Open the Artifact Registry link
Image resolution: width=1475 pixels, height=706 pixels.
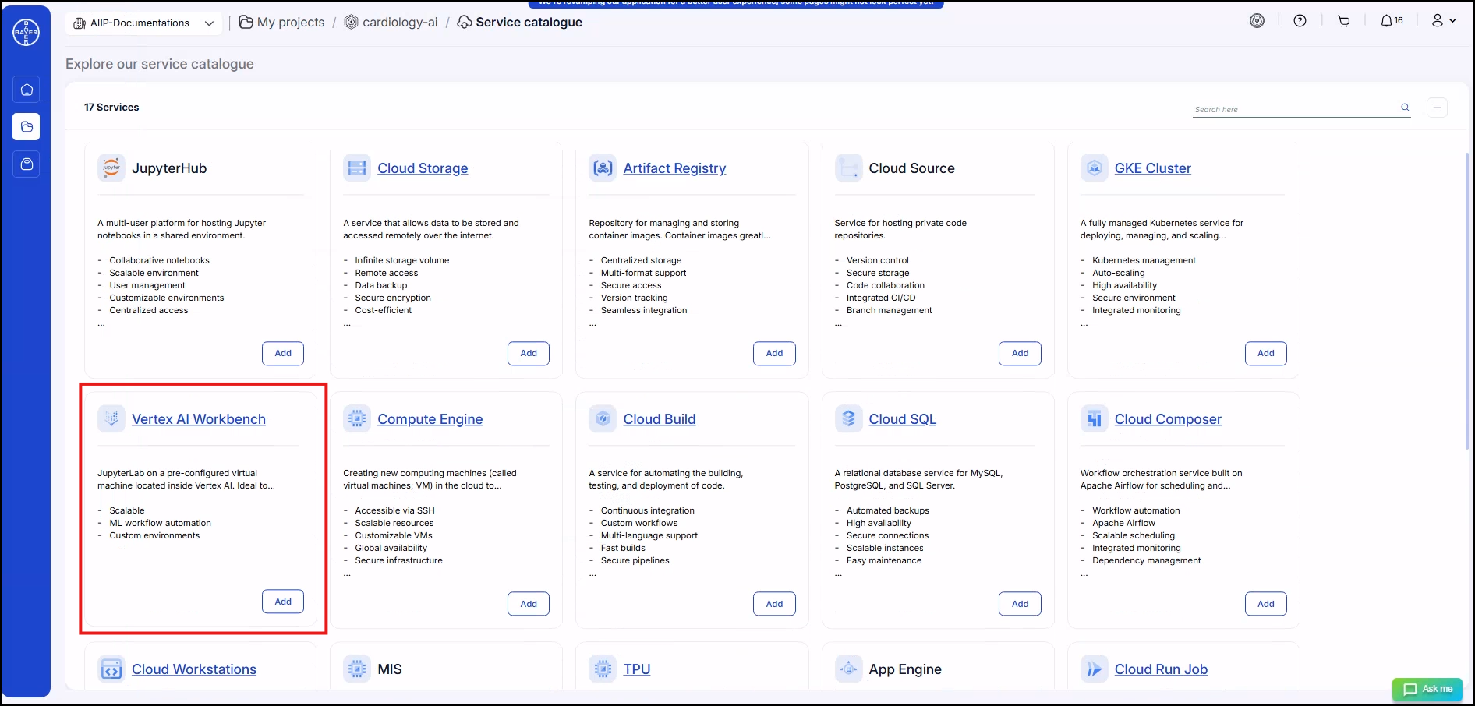click(674, 168)
